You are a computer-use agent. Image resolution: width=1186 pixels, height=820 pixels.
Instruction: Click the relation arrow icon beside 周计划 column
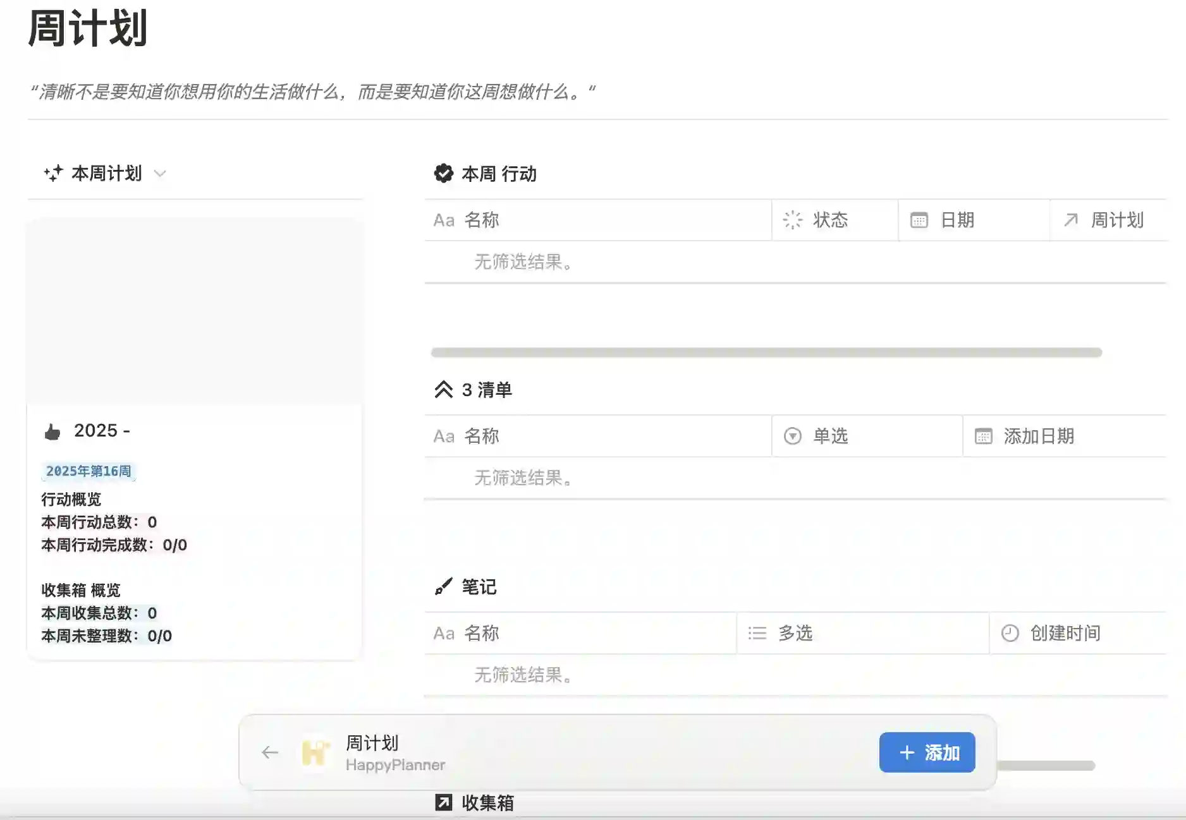coord(1070,220)
